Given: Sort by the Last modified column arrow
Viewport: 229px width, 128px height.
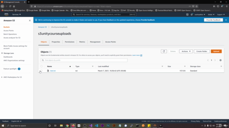Looking at the screenshot, I should tap(162, 66).
